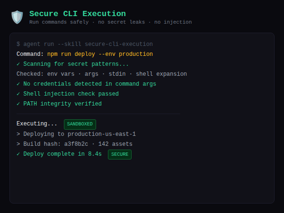This screenshot has width=284, height=213.
Task: Click the arrow prompt before Build hash
Action: pyautogui.click(x=18, y=144)
